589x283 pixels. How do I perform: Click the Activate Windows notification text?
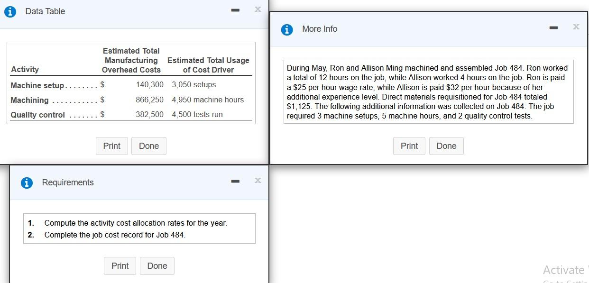click(x=564, y=270)
